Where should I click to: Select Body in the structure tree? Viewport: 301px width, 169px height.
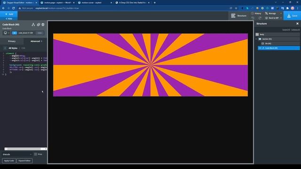pyautogui.click(x=277, y=34)
